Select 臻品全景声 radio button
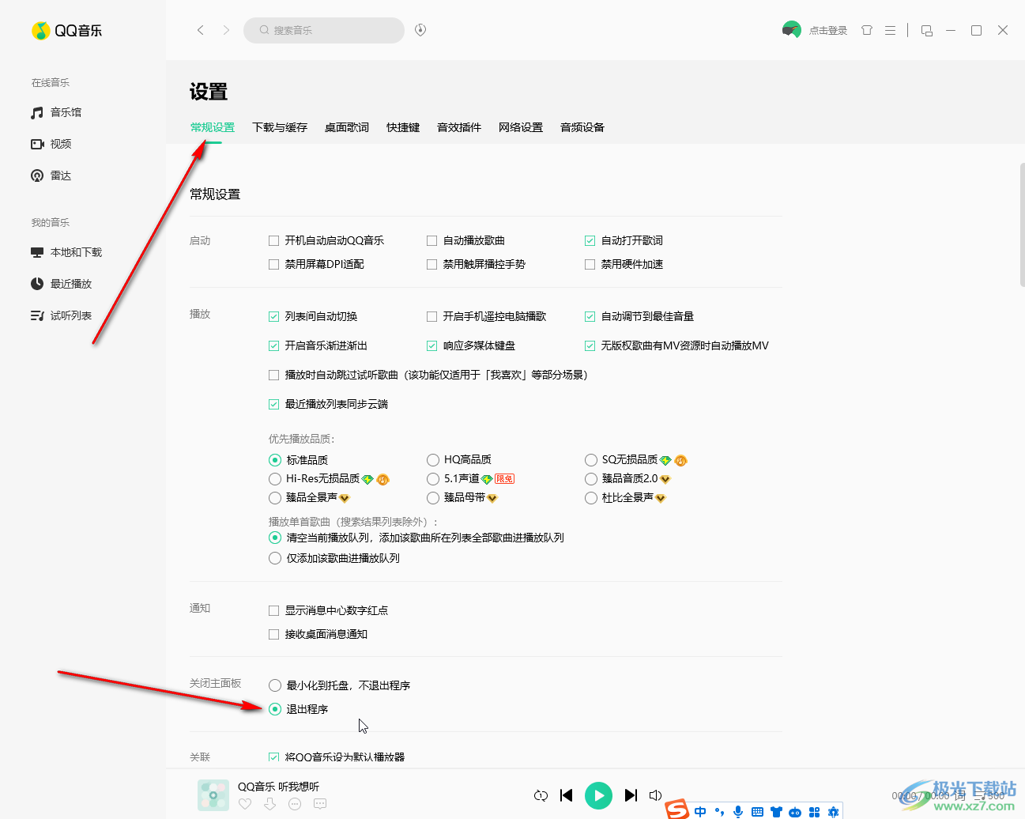Image resolution: width=1025 pixels, height=819 pixels. (x=275, y=498)
